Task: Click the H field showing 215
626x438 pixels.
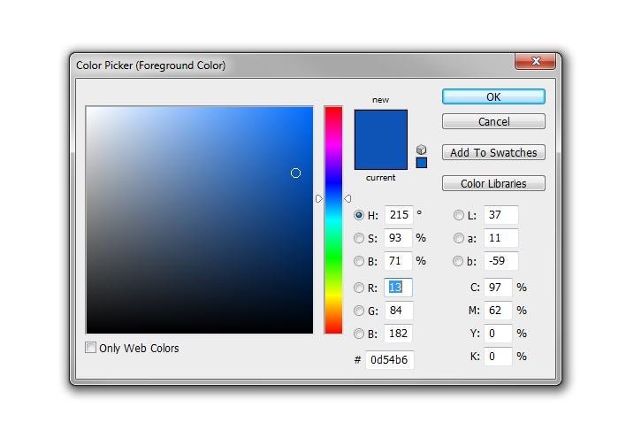Action: click(x=399, y=215)
